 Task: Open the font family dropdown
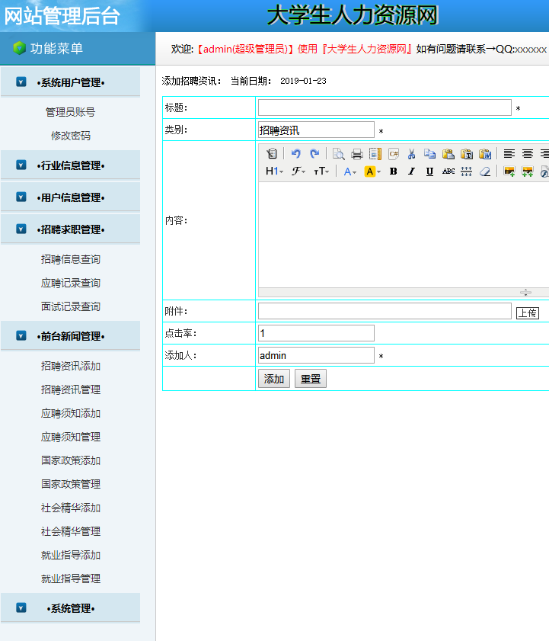click(x=298, y=171)
